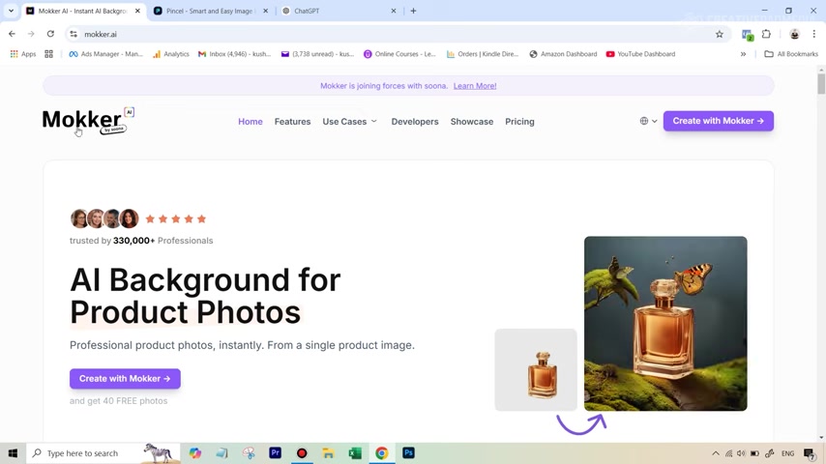The image size is (826, 464).
Task: Open the language globe selector
Action: pyautogui.click(x=648, y=121)
